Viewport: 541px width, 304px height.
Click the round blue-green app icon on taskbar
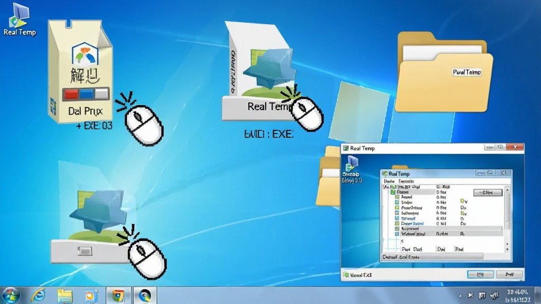pyautogui.click(x=145, y=296)
